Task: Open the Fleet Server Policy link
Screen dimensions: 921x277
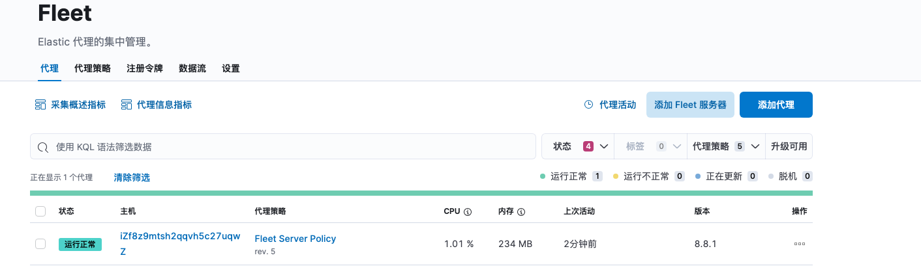Action: (x=295, y=239)
